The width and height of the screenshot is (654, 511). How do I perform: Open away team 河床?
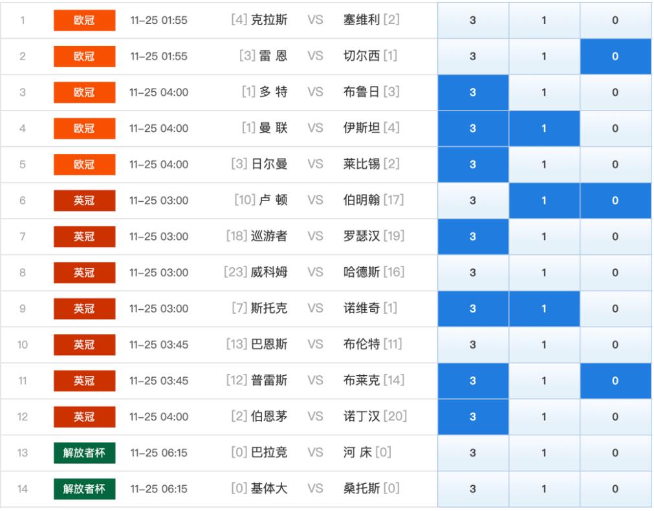(x=358, y=453)
